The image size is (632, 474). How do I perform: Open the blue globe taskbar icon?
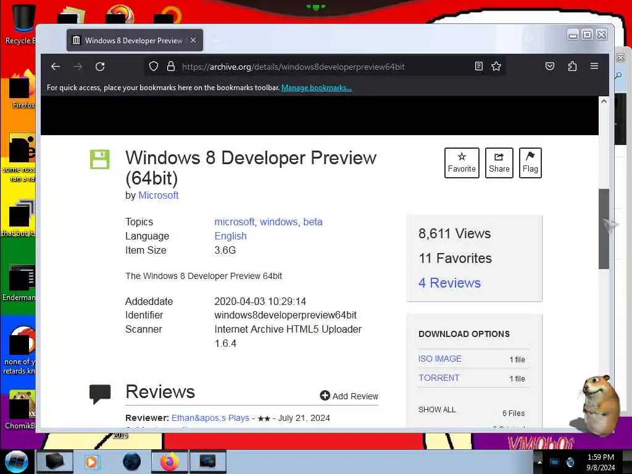pyautogui.click(x=132, y=462)
